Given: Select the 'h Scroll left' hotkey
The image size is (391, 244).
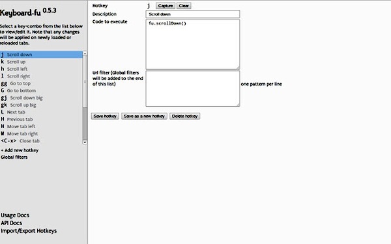Looking at the screenshot, I should click(42, 69).
